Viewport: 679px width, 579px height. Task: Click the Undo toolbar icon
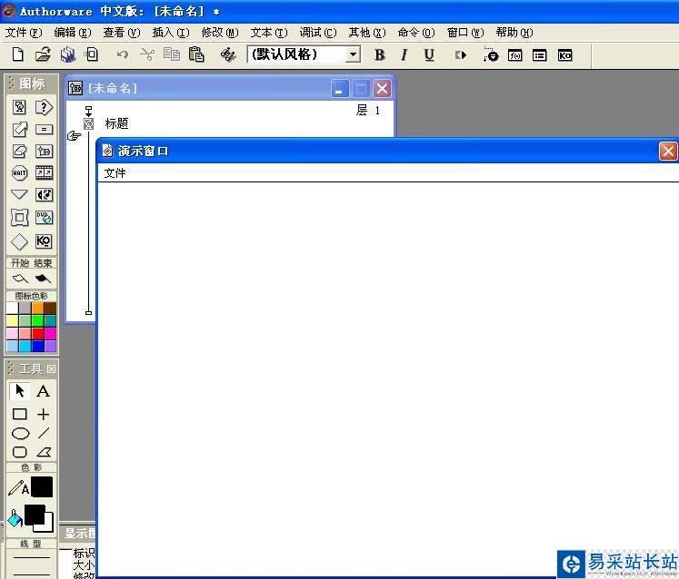click(x=123, y=55)
